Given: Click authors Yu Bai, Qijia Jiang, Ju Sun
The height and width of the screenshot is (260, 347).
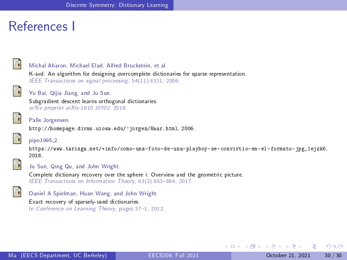Looking at the screenshot, I should click(70, 93).
